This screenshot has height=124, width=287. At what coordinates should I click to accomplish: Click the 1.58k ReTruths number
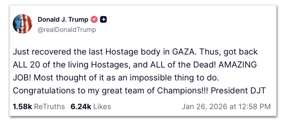(x=22, y=107)
